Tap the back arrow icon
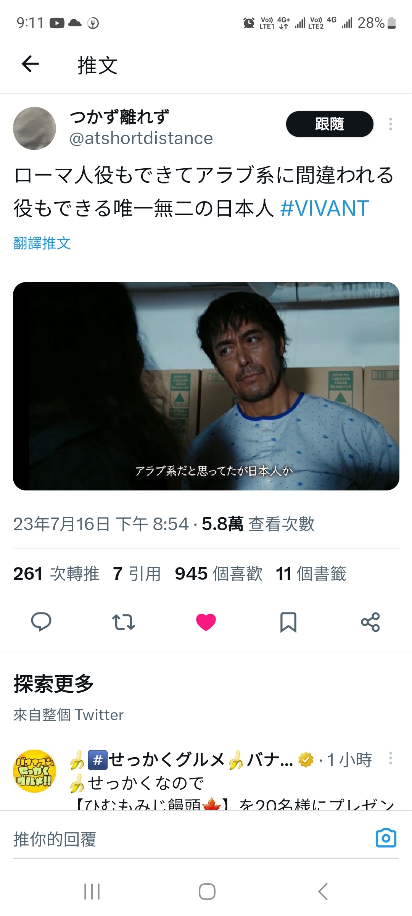Image resolution: width=412 pixels, height=916 pixels. [x=31, y=64]
